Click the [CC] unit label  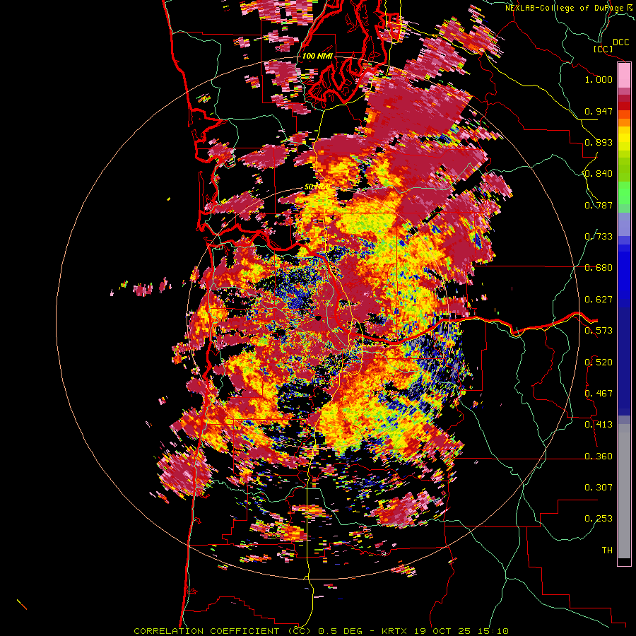tap(603, 49)
